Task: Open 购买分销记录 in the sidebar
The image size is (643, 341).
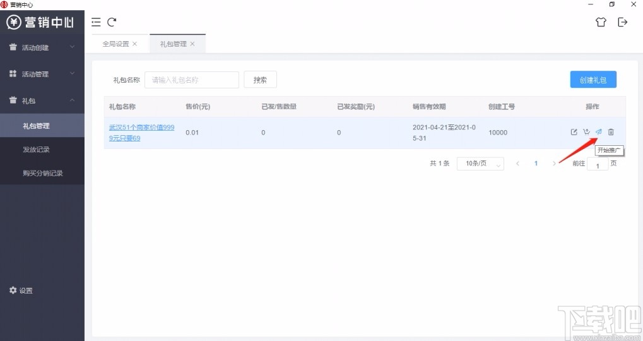Action: tap(42, 173)
